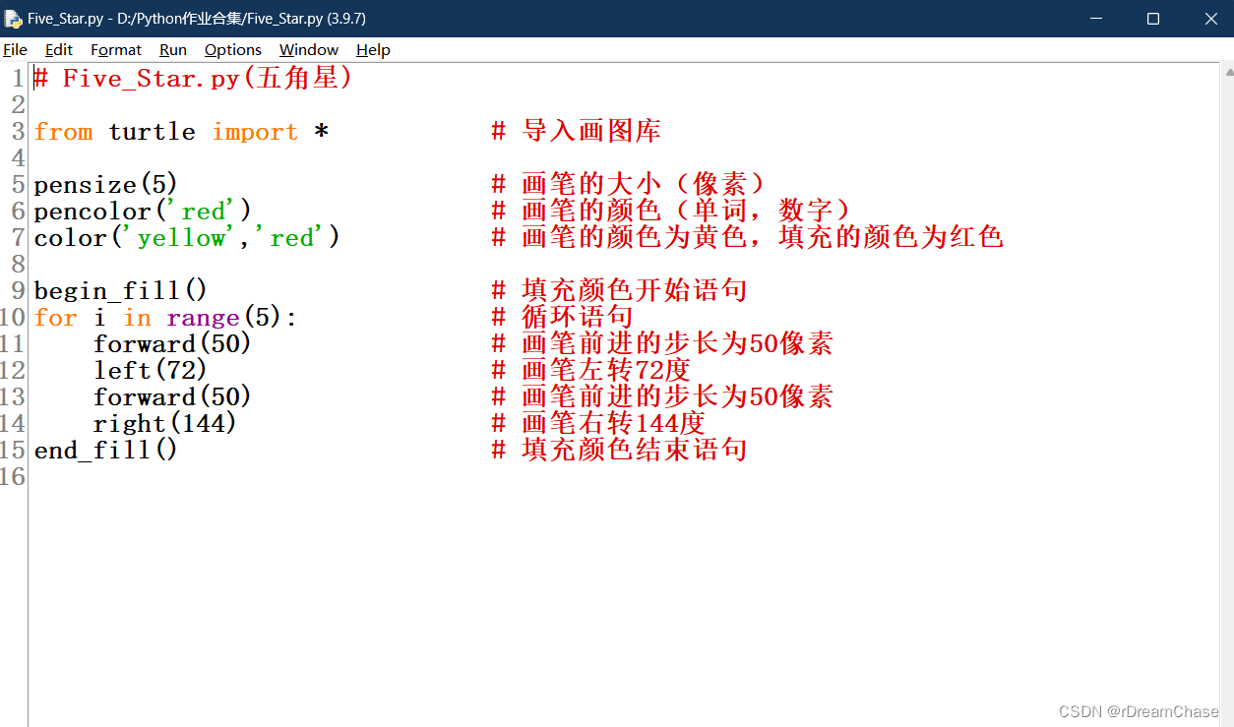
Task: Click line number 8 in the gutter
Action: click(19, 265)
